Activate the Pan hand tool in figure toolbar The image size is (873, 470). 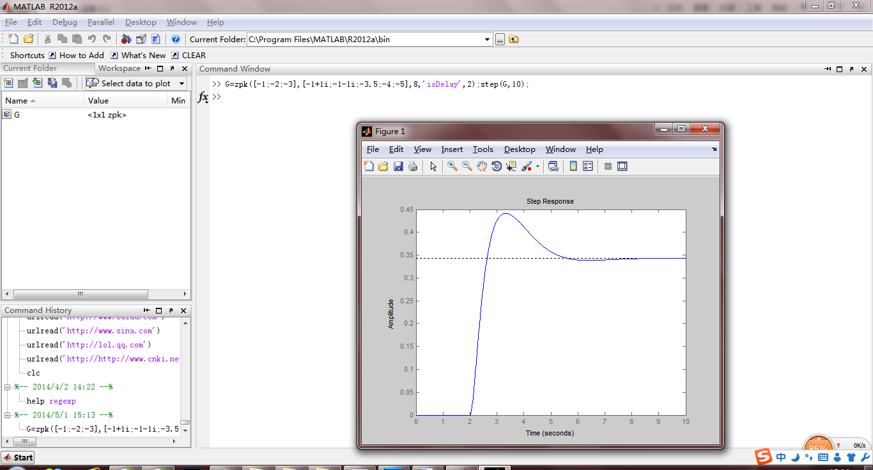pos(482,167)
